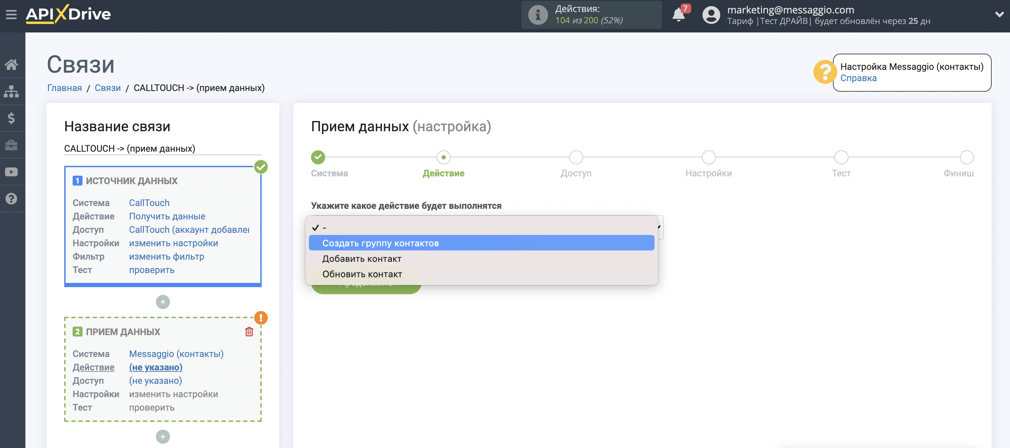Click source 'изменить настройки' link
The width and height of the screenshot is (1010, 448).
(174, 243)
